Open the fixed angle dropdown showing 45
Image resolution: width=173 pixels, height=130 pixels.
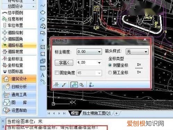[89, 73]
